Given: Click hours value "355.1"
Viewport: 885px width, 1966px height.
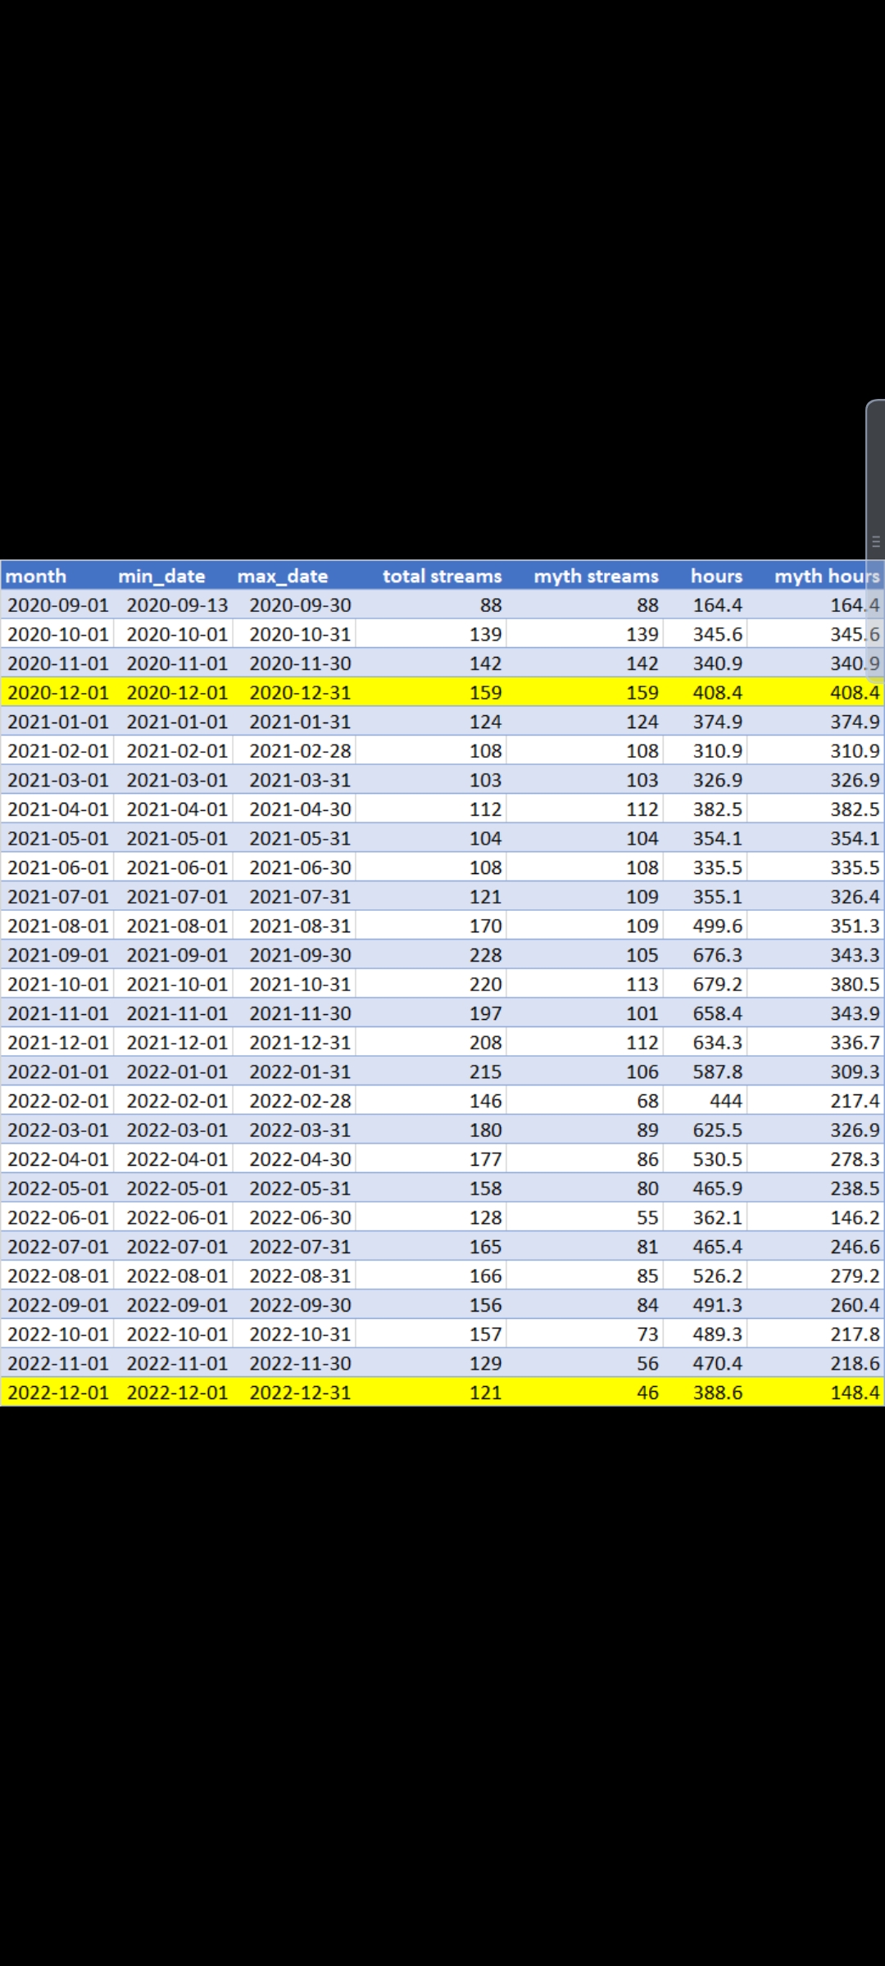Looking at the screenshot, I should (x=718, y=897).
